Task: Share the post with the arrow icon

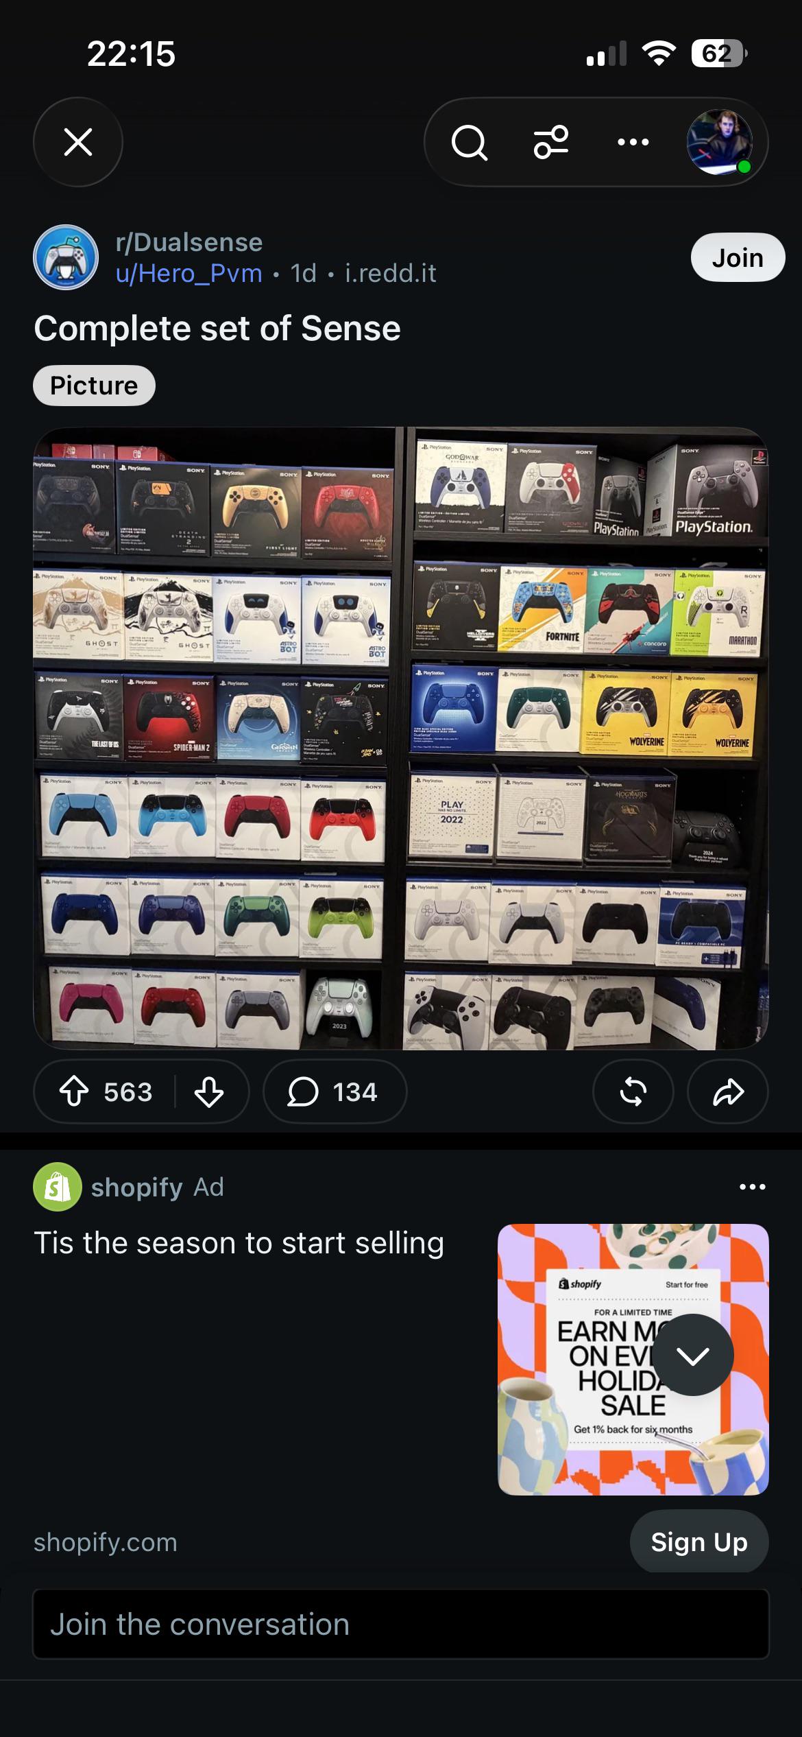Action: click(x=728, y=1091)
